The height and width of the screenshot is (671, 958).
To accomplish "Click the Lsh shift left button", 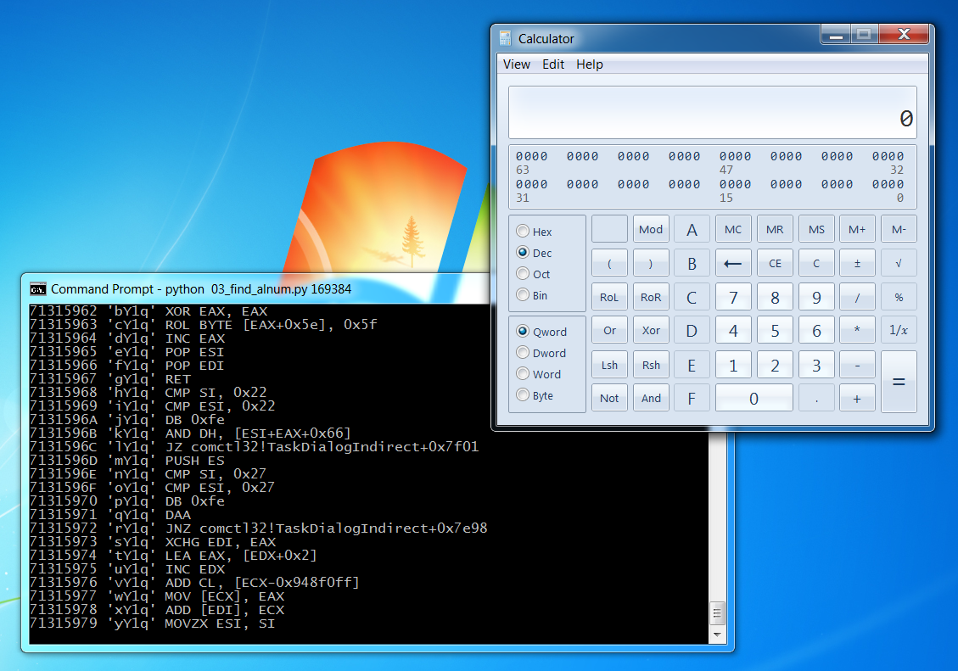I will click(609, 365).
